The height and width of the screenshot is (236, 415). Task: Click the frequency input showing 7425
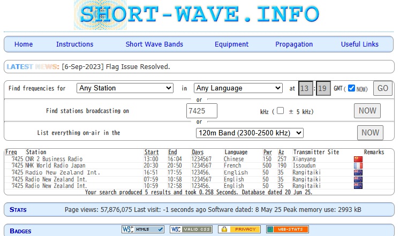(202, 111)
